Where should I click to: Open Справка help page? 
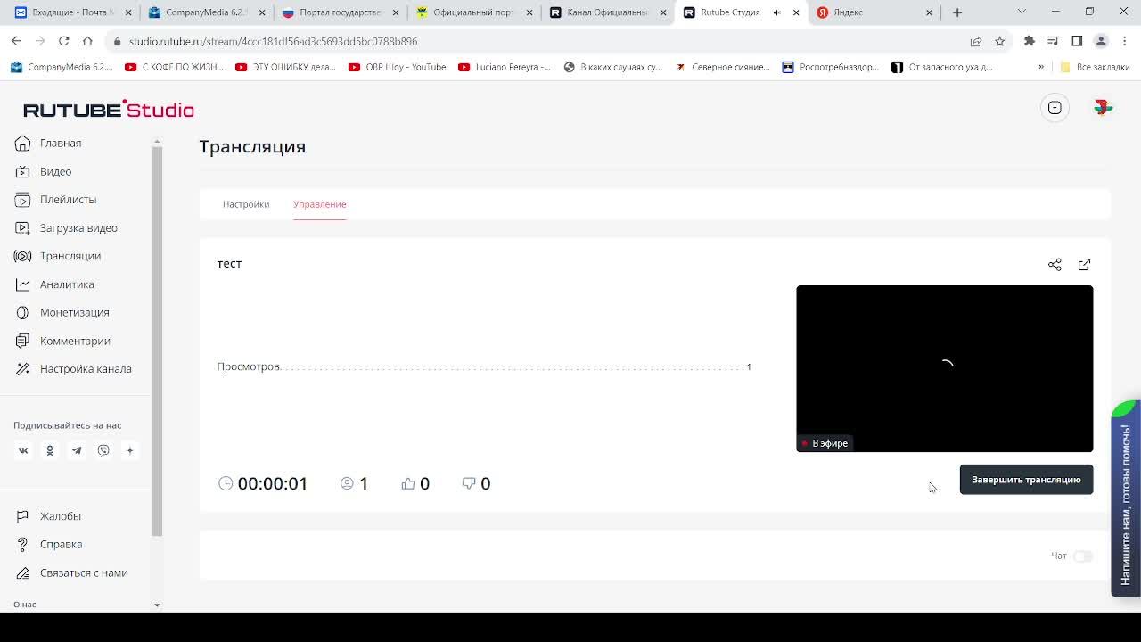tap(61, 544)
